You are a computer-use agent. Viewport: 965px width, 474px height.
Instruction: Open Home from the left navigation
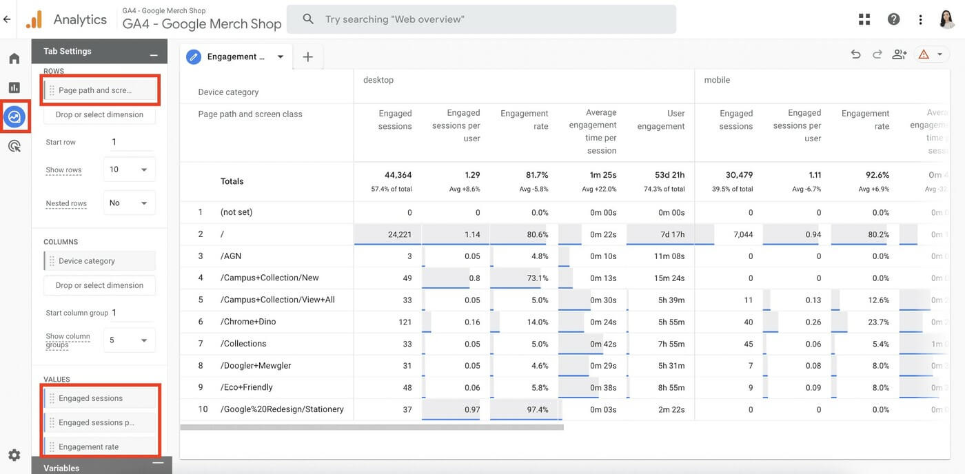tap(12, 57)
